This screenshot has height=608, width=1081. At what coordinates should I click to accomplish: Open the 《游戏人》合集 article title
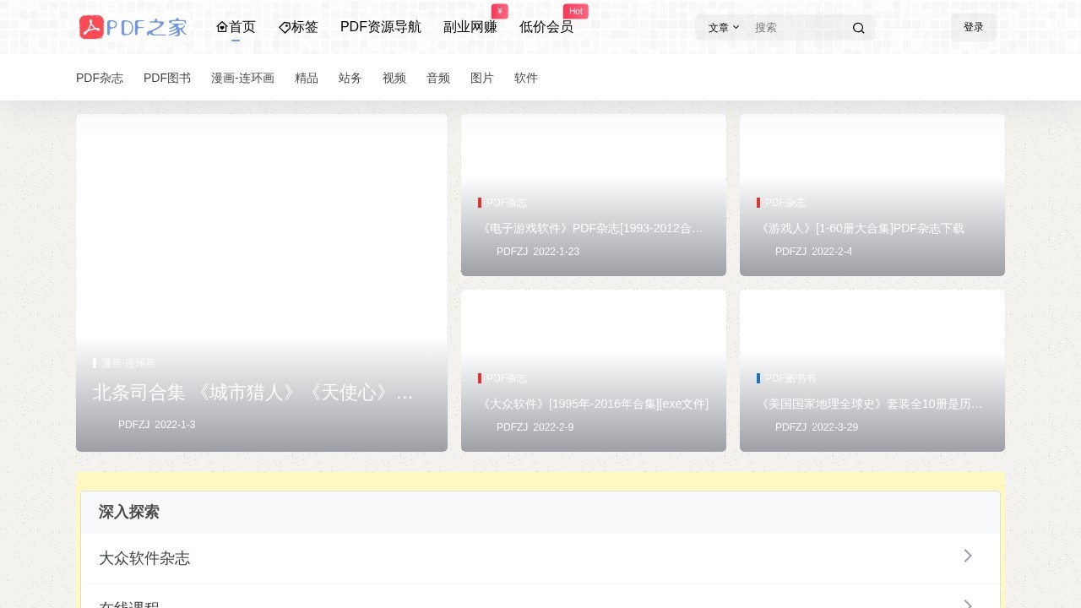pos(863,228)
